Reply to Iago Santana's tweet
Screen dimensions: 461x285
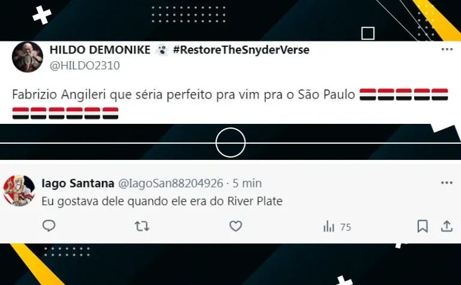(x=49, y=226)
